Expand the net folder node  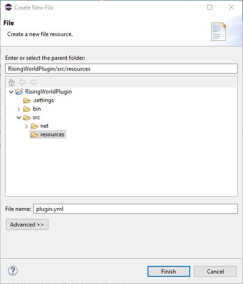pyautogui.click(x=26, y=126)
